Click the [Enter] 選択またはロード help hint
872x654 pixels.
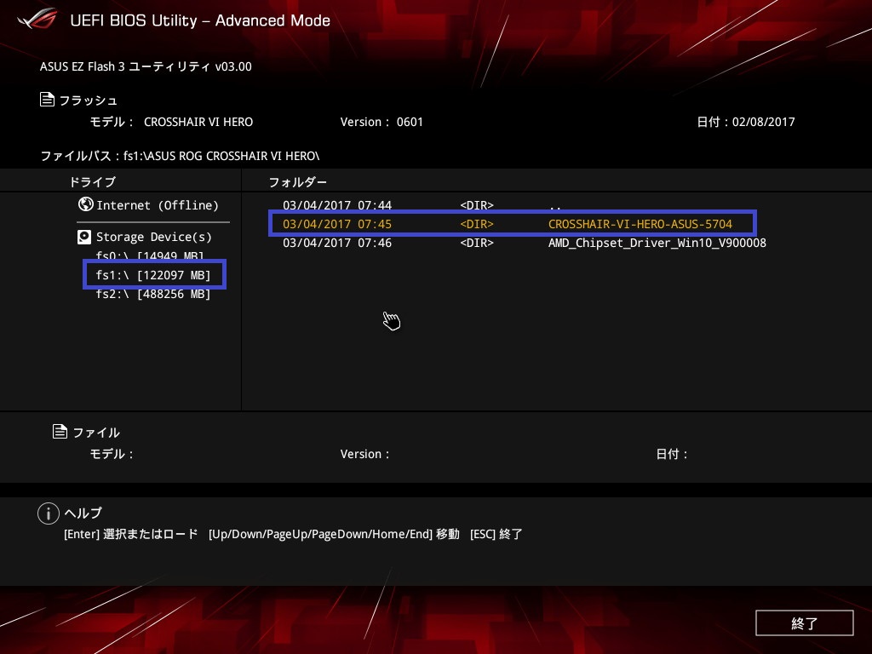pos(130,534)
